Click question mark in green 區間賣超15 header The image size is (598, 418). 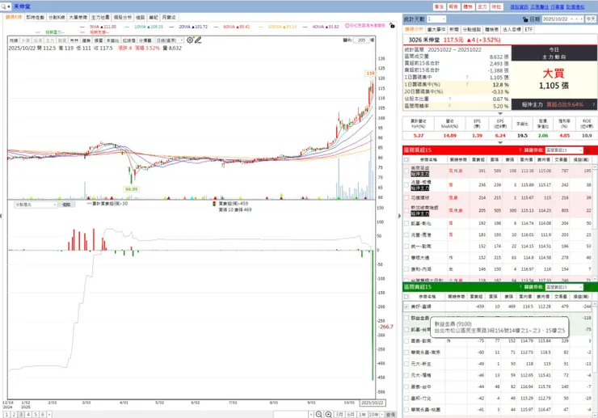coord(520,287)
